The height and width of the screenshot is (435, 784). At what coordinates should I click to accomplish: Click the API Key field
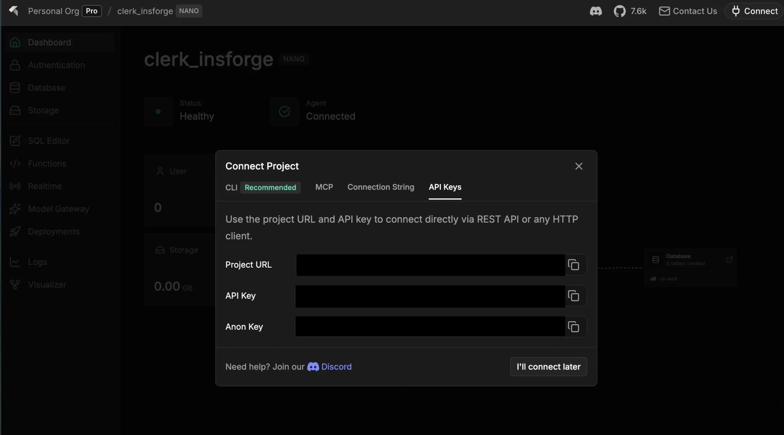(430, 296)
